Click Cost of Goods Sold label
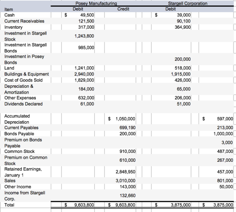Viewport: 236px width, 212px height. [x=23, y=80]
